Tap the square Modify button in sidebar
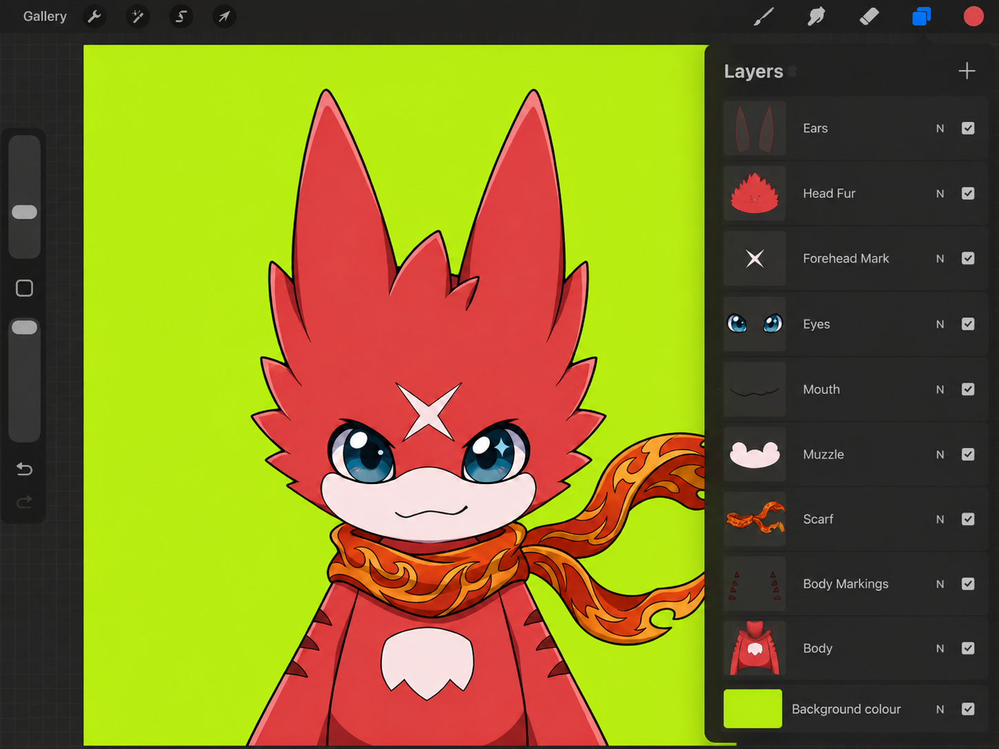The image size is (999, 749). click(24, 288)
